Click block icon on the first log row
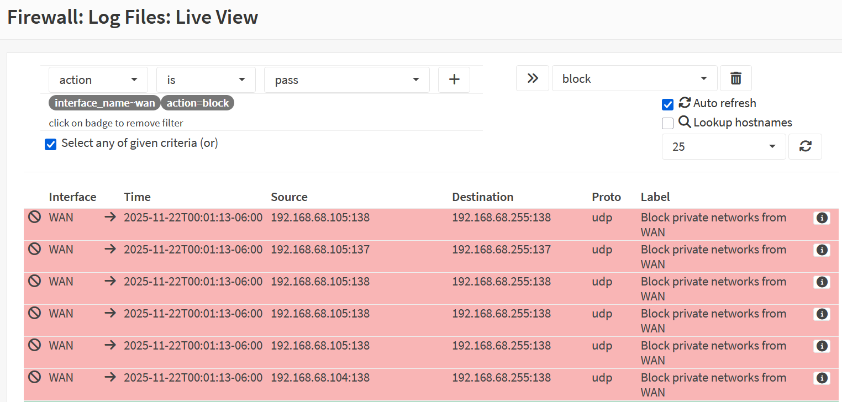 tap(35, 218)
